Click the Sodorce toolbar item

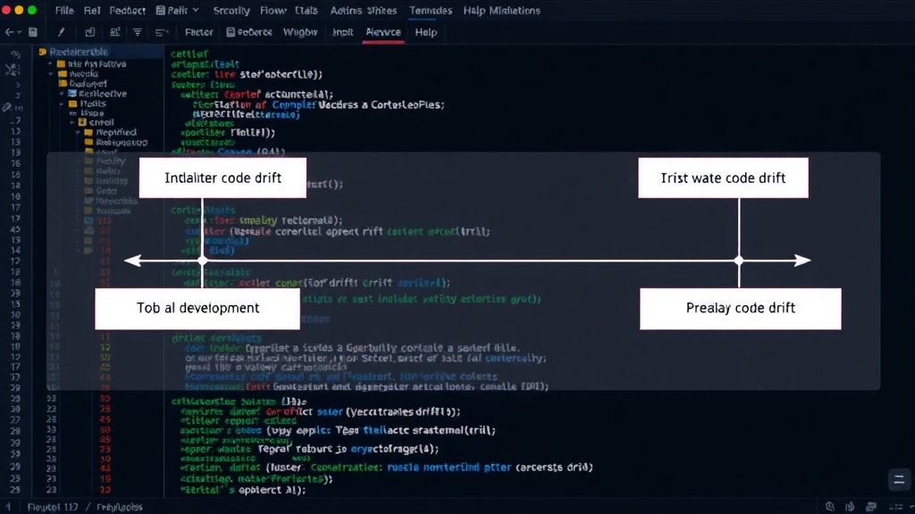click(249, 32)
